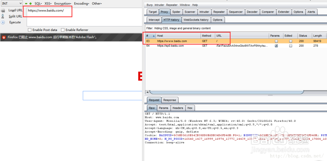This screenshot has width=327, height=161.
Task: Click the Filter bar in HTTP history
Action: coord(236,28)
